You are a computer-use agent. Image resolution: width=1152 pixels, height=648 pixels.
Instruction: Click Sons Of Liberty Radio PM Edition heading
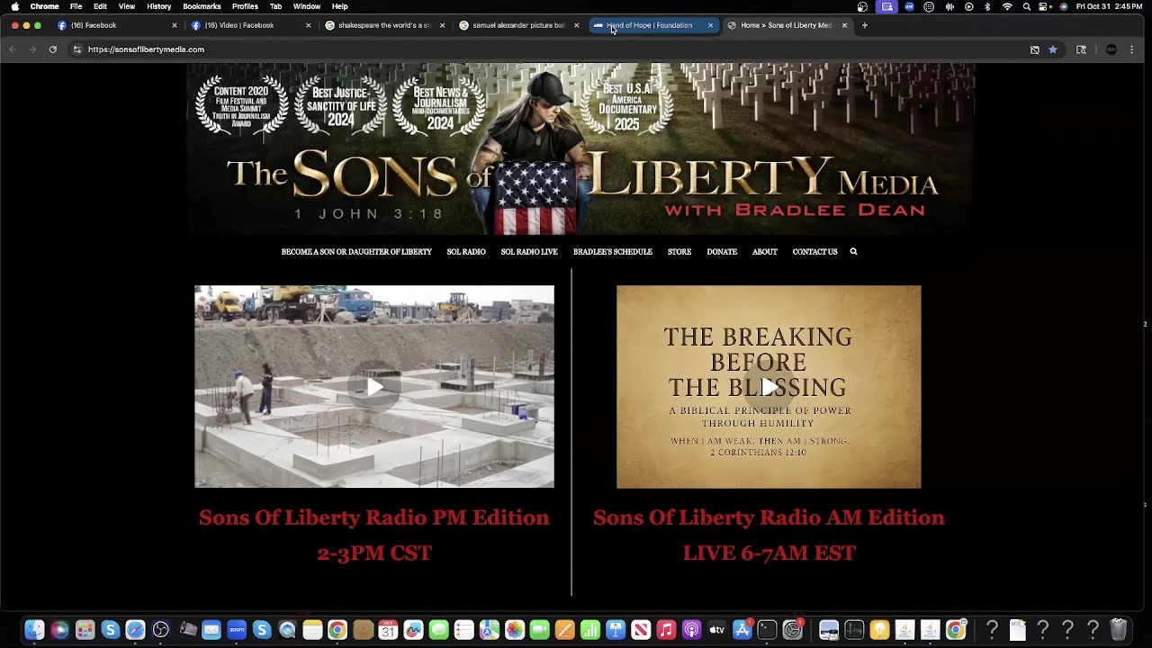(374, 517)
